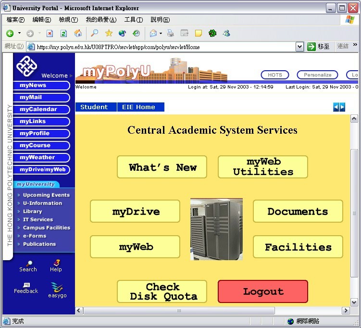The width and height of the screenshot is (361, 328).
Task: Open the Back button history dropdown
Action: 19,33
